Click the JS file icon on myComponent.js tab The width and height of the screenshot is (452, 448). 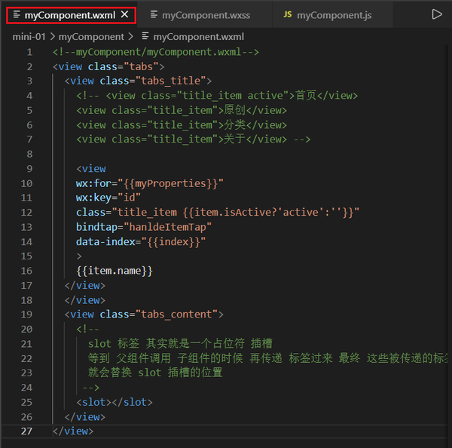[288, 14]
